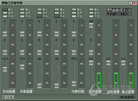The image size is (138, 101).
Task: Click the level meter of the 监听音量 channel
Action: [x=116, y=54]
